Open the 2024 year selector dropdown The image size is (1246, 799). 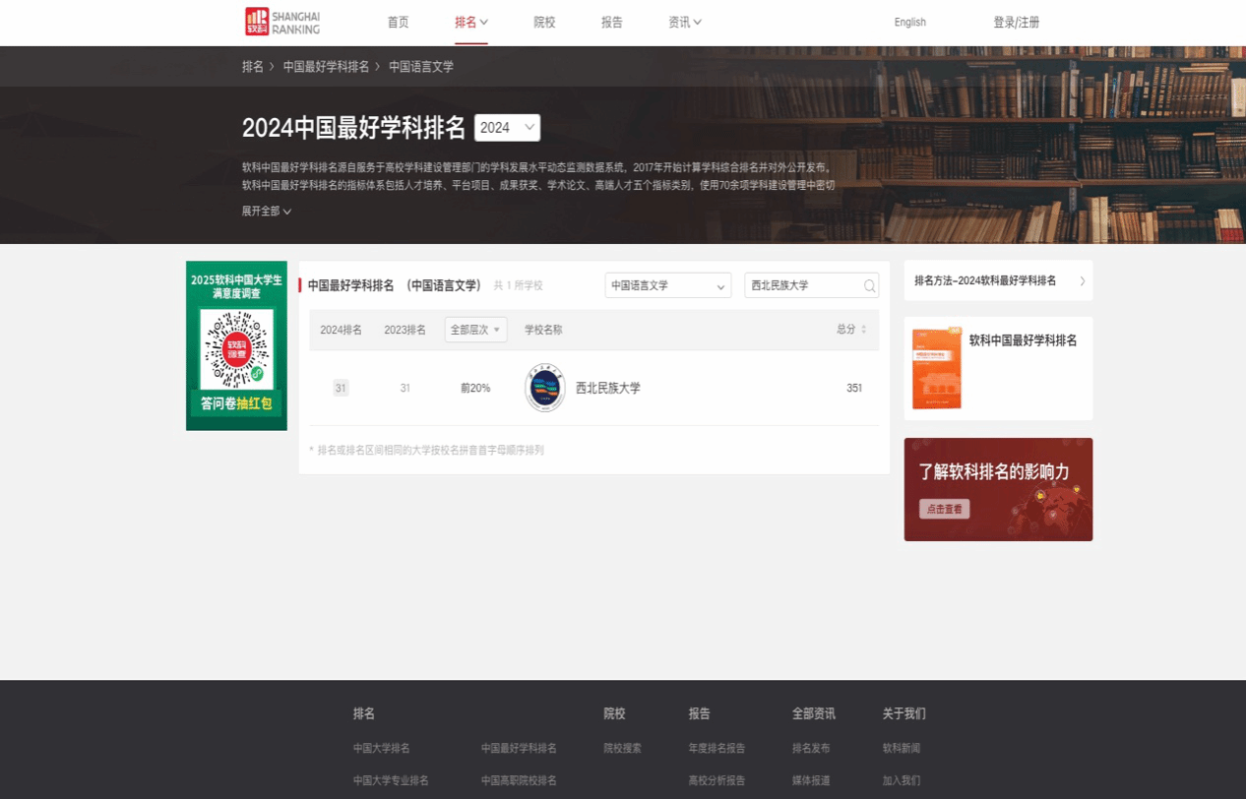(x=507, y=127)
